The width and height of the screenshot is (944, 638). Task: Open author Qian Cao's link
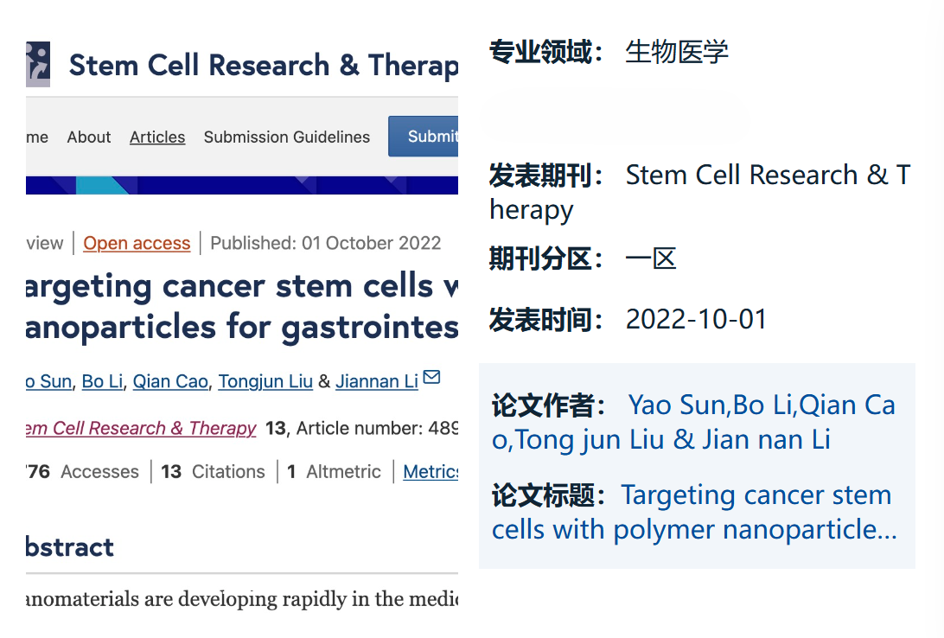[x=170, y=381]
